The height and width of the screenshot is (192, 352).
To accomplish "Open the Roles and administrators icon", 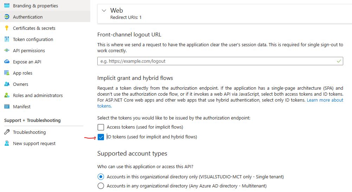I will pos(7,95).
